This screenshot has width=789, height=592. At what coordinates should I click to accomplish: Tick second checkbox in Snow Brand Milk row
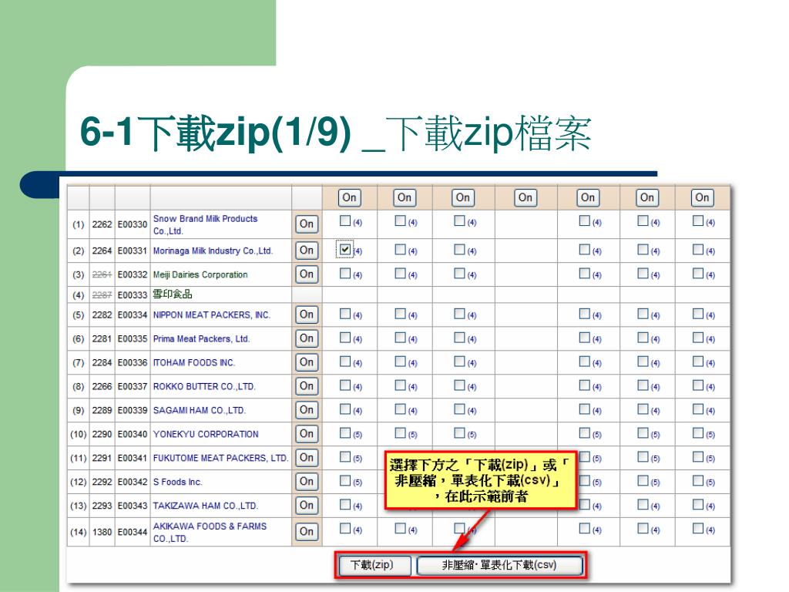[400, 220]
